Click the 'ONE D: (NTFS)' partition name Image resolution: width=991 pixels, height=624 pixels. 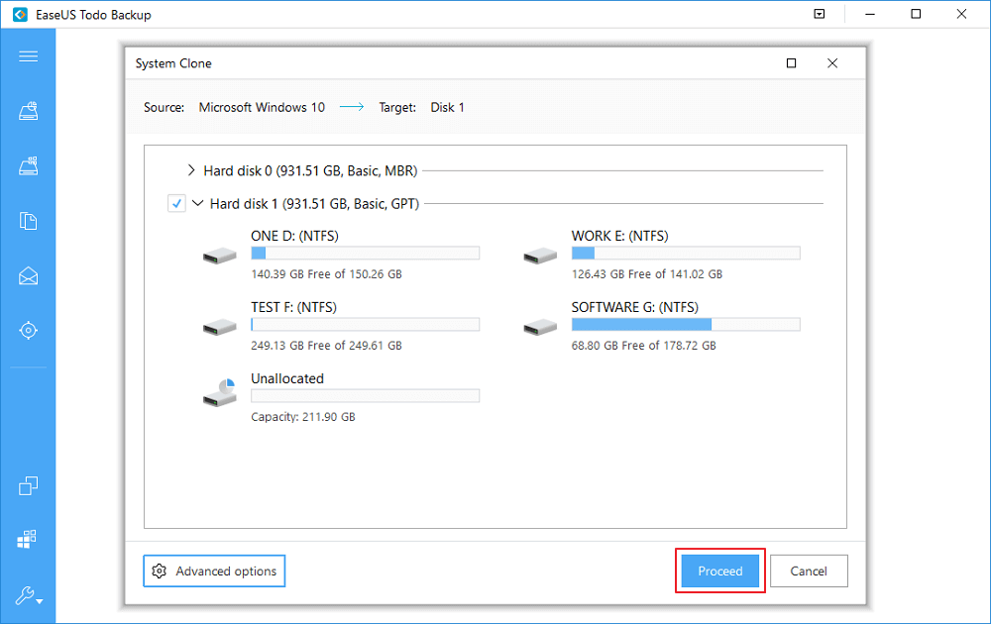(x=294, y=236)
